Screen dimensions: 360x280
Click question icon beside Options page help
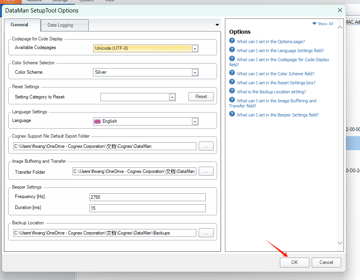pyautogui.click(x=232, y=41)
